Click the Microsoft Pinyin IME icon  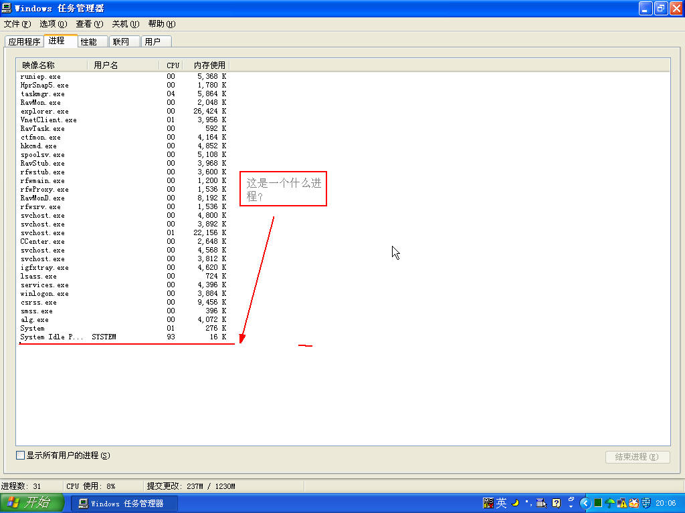click(488, 503)
